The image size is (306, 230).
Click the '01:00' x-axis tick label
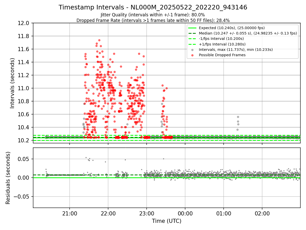[224, 213]
